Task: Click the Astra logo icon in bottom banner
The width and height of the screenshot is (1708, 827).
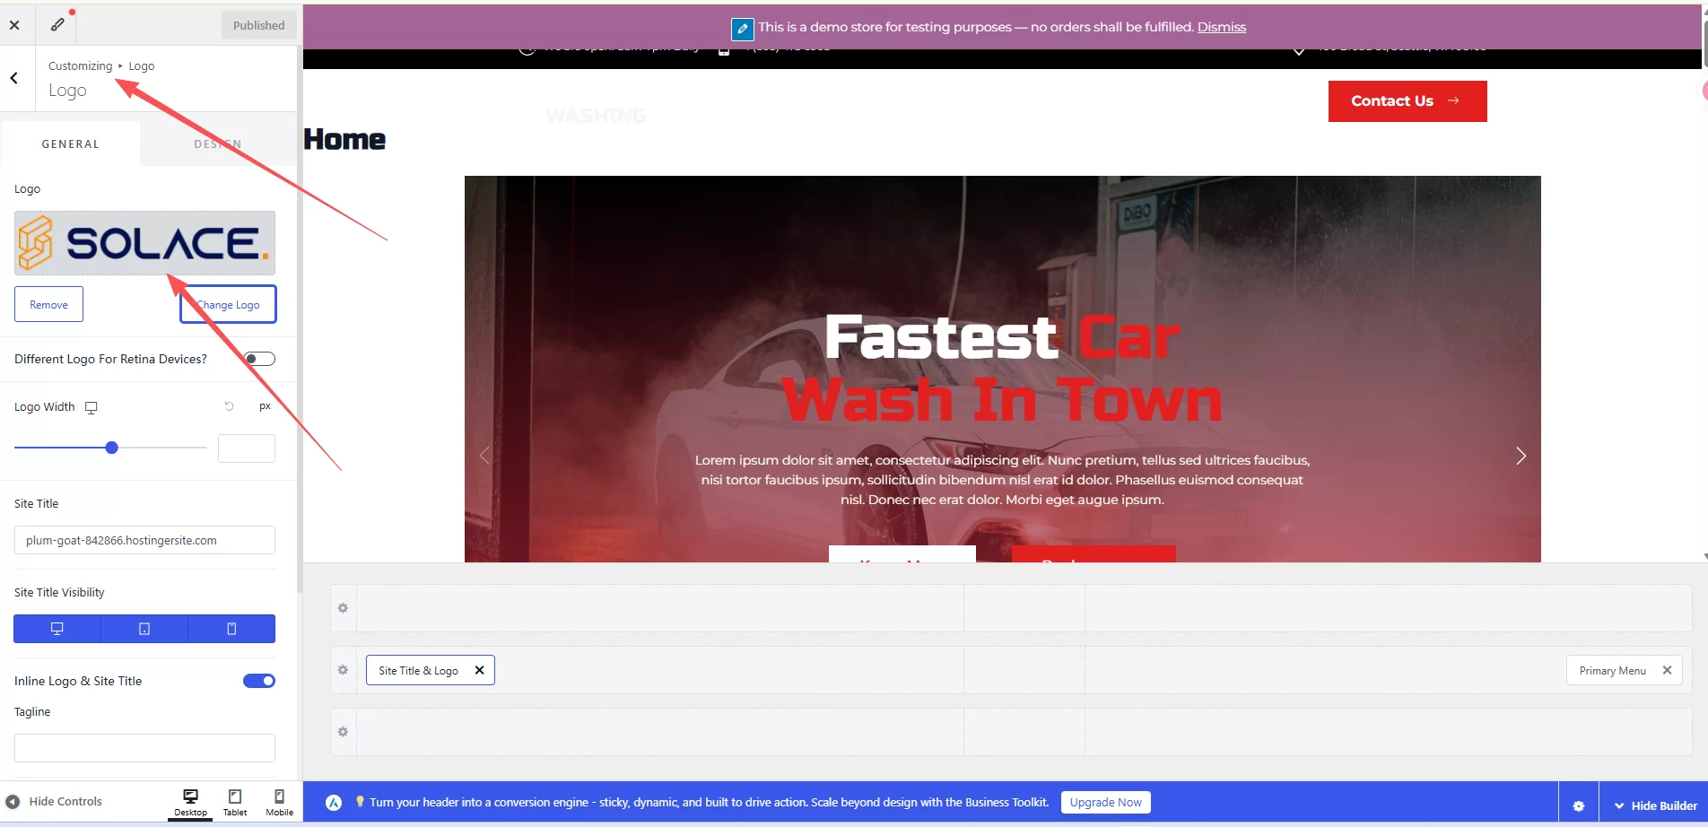Action: pos(334,803)
